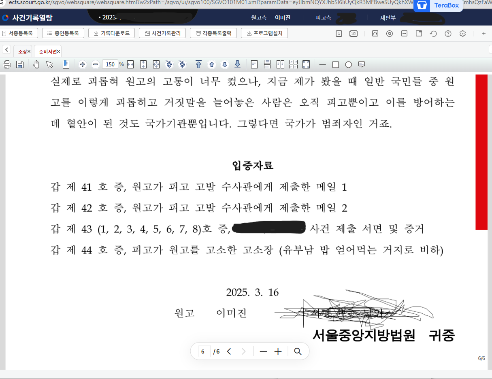Select the hand pan tool
The width and height of the screenshot is (492, 379).
tap(36, 64)
